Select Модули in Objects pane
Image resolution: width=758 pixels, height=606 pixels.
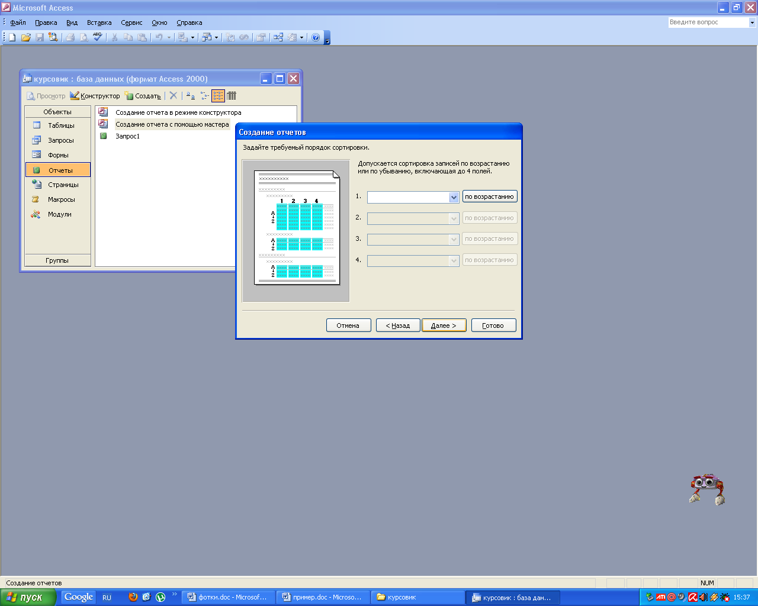point(58,214)
